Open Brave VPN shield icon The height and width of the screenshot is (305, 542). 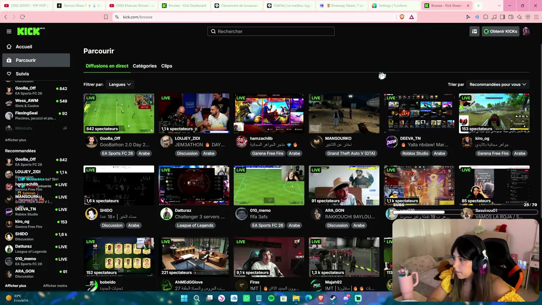click(x=528, y=17)
